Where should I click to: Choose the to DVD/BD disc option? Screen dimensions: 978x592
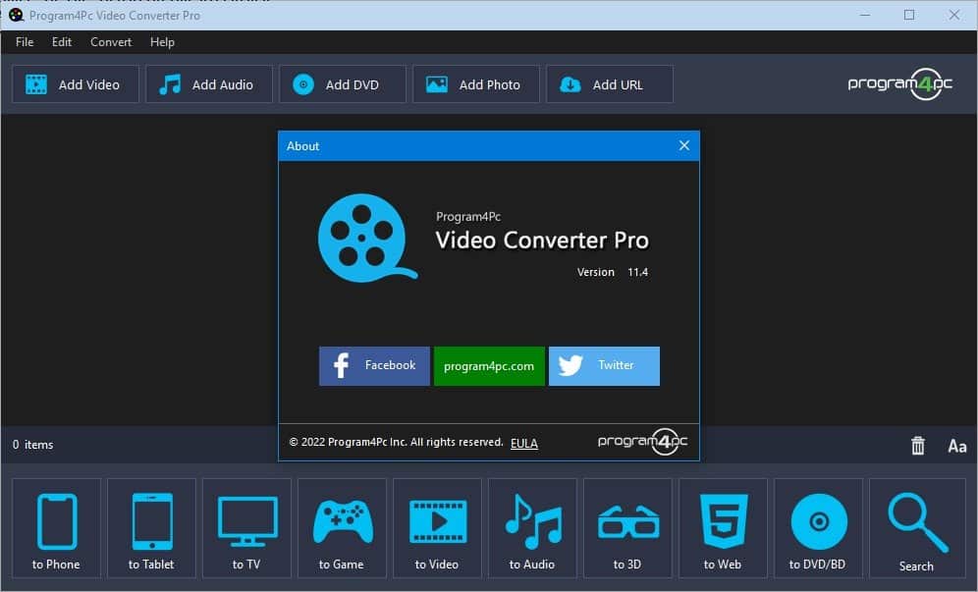[x=818, y=528]
